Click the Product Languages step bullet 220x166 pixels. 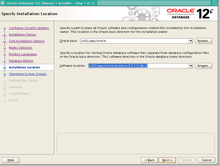click(x=5, y=54)
